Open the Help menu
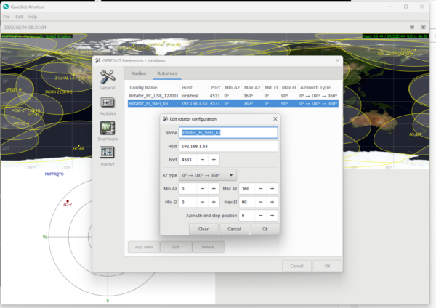436x308 pixels. (x=33, y=17)
